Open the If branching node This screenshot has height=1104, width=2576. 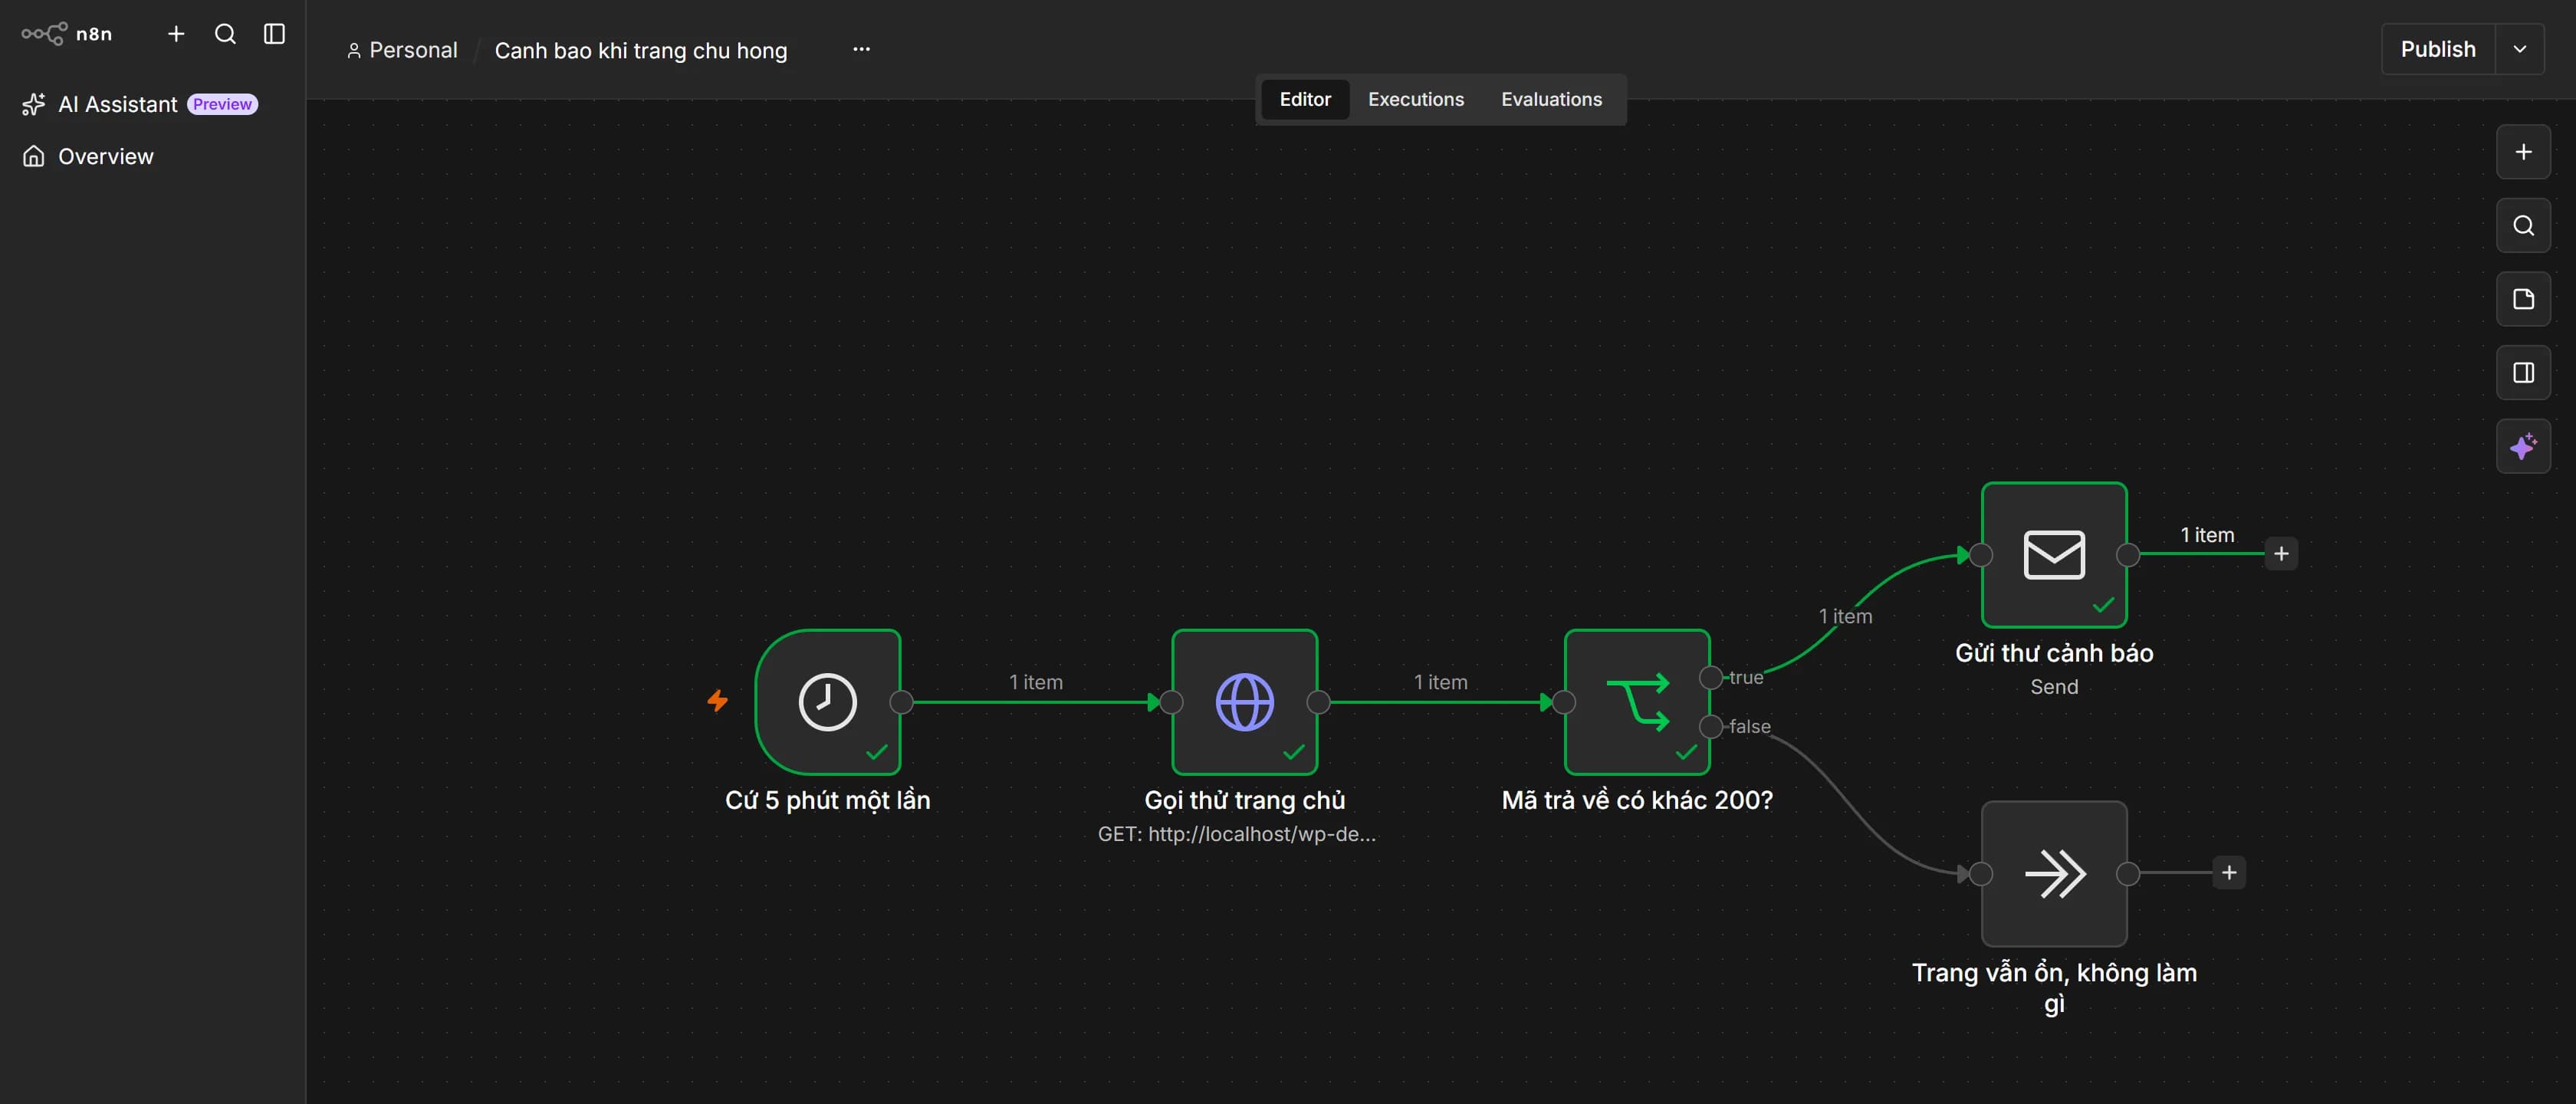tap(1637, 701)
